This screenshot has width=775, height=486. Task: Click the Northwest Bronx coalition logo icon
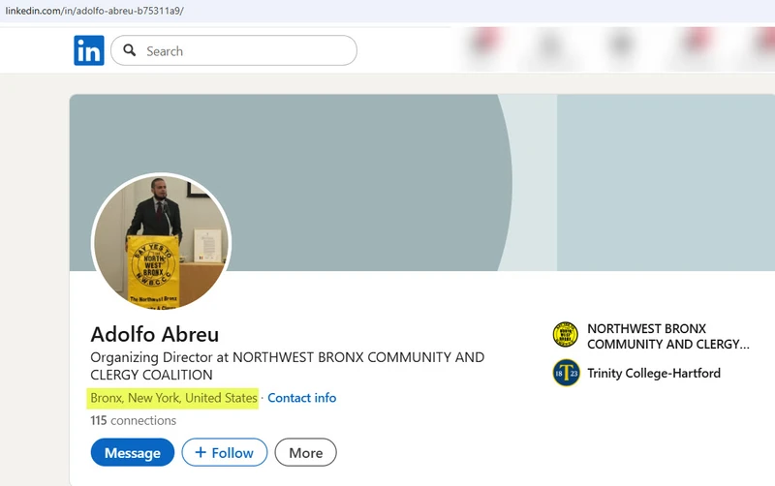565,335
